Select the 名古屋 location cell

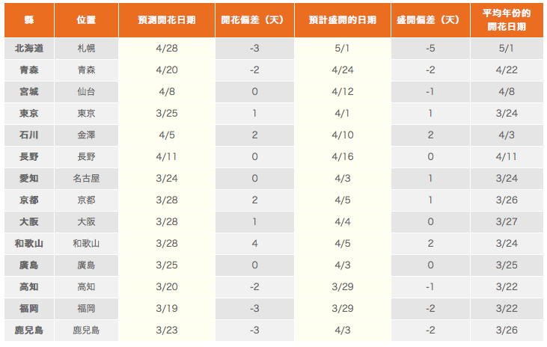pyautogui.click(x=86, y=179)
